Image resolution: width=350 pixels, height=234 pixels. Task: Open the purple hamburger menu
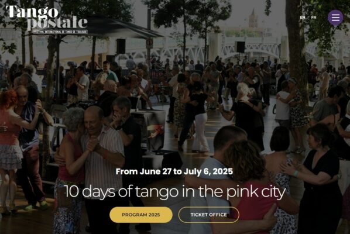coord(335,18)
